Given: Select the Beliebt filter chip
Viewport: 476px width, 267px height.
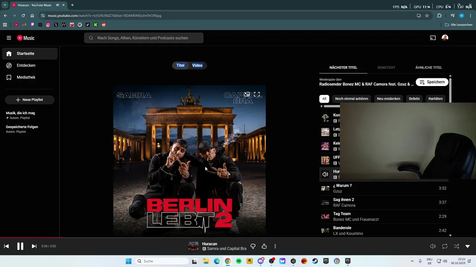Looking at the screenshot, I should point(414,99).
